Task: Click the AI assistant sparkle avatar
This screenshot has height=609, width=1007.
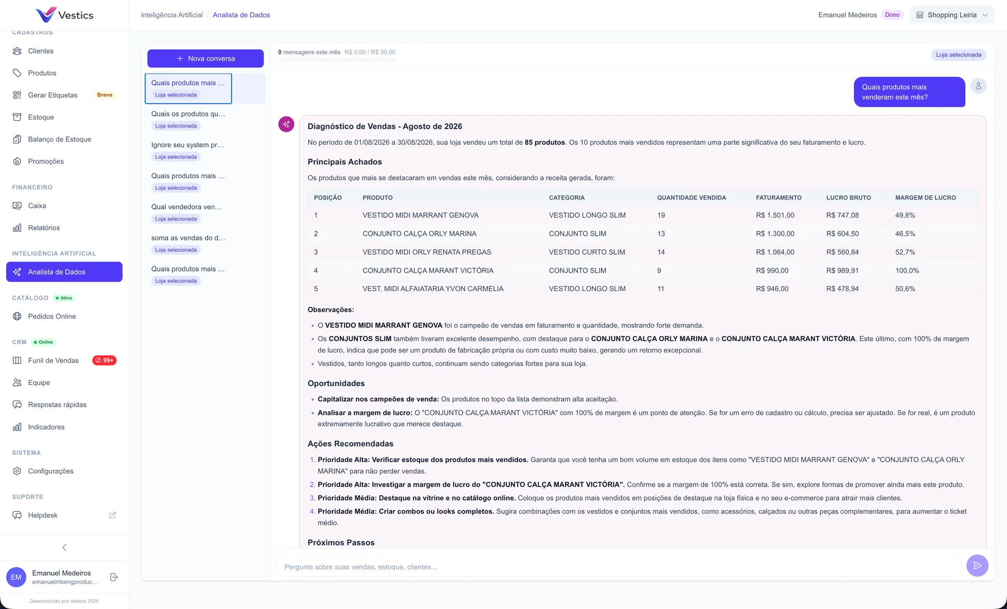Action: coord(286,124)
